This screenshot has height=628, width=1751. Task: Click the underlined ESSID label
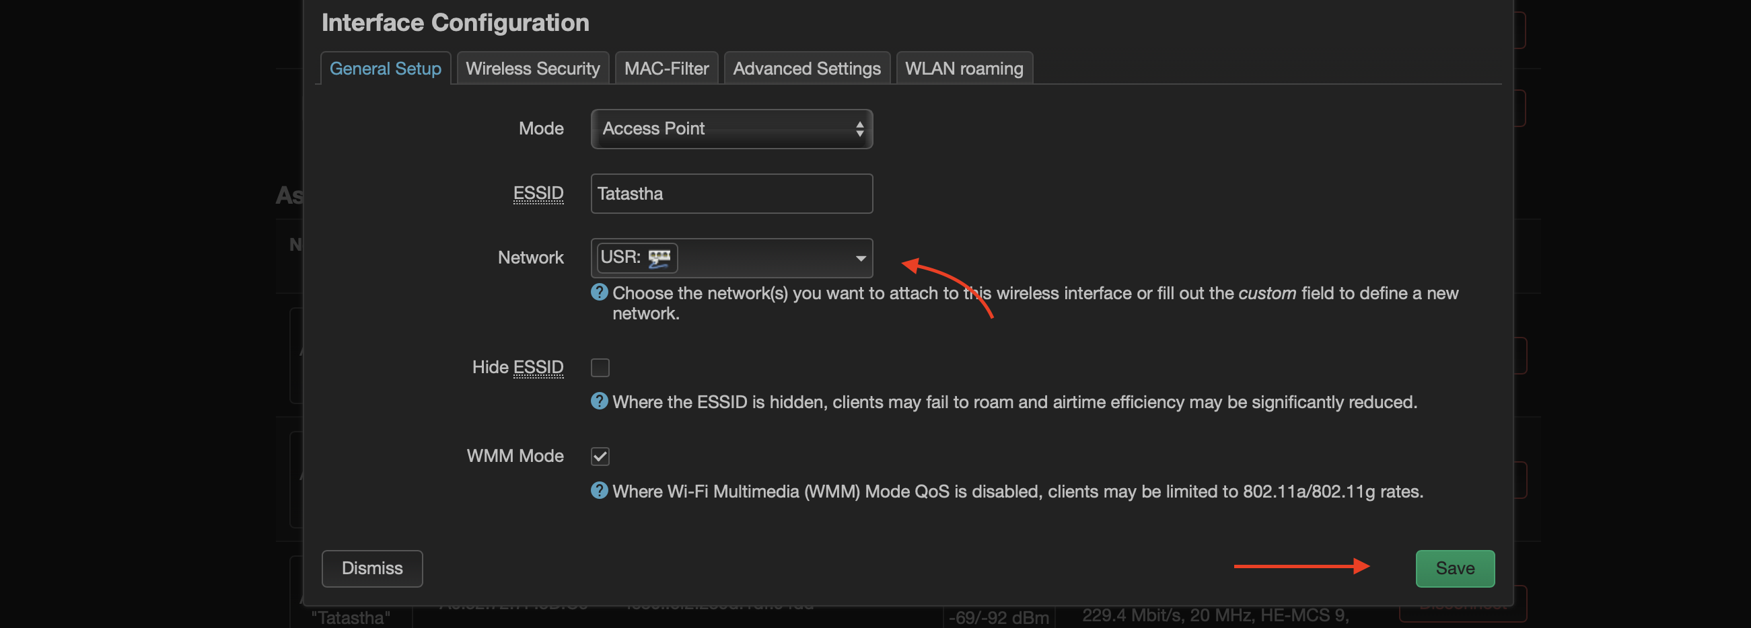[x=538, y=194]
